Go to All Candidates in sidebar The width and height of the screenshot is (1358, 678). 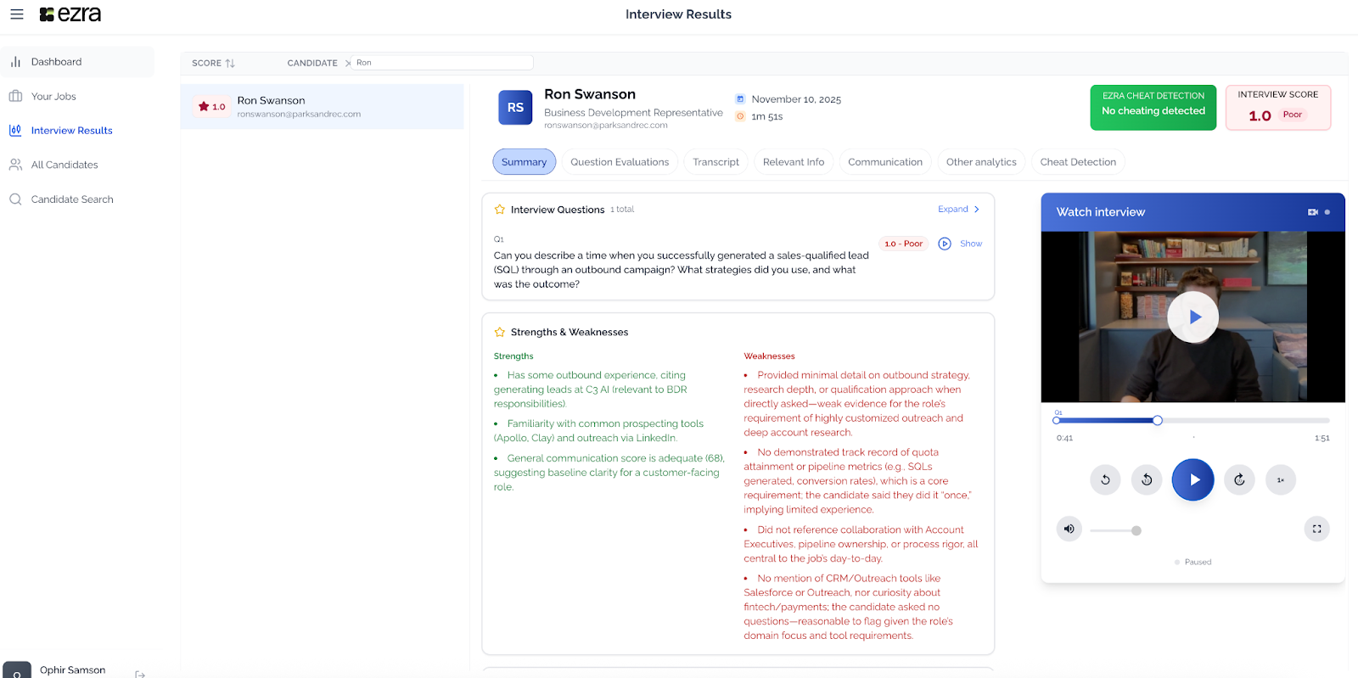pyautogui.click(x=65, y=165)
